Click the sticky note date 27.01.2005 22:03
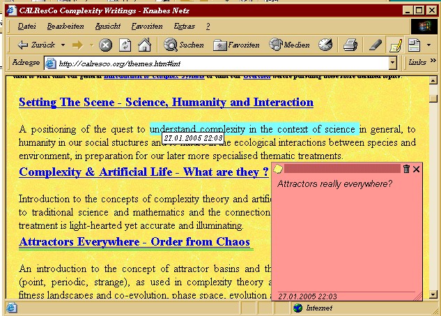The image size is (441, 316). point(307,296)
